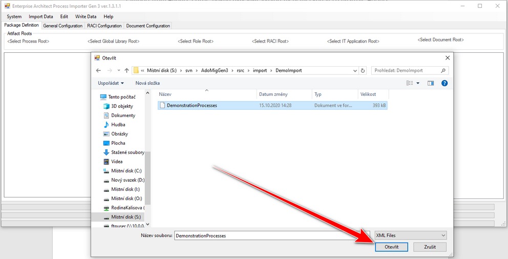The height and width of the screenshot is (259, 508).
Task: Select the DemonstrationProcesses file
Action: click(272, 106)
